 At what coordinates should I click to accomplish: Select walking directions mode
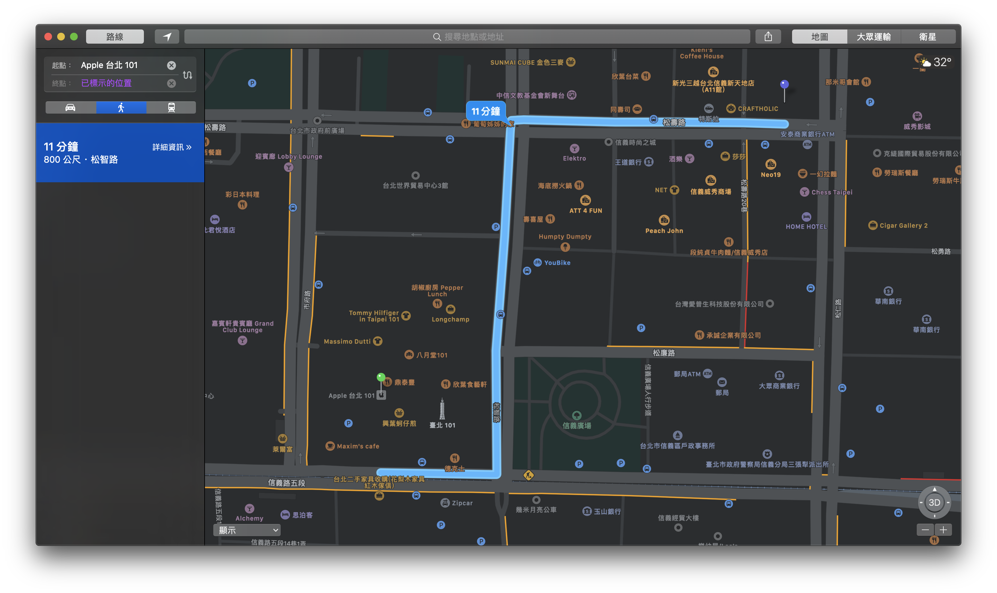click(121, 107)
